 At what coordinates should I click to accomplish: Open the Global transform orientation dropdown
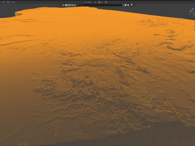(89, 2)
